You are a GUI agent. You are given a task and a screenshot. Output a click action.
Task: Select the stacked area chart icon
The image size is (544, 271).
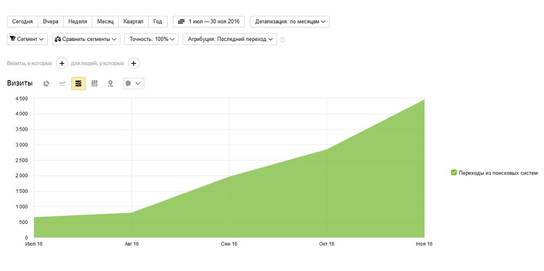(79, 84)
